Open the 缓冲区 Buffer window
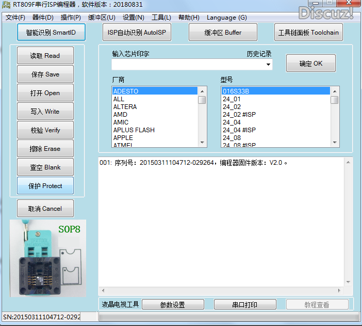The height and width of the screenshot is (326, 362). point(223,33)
